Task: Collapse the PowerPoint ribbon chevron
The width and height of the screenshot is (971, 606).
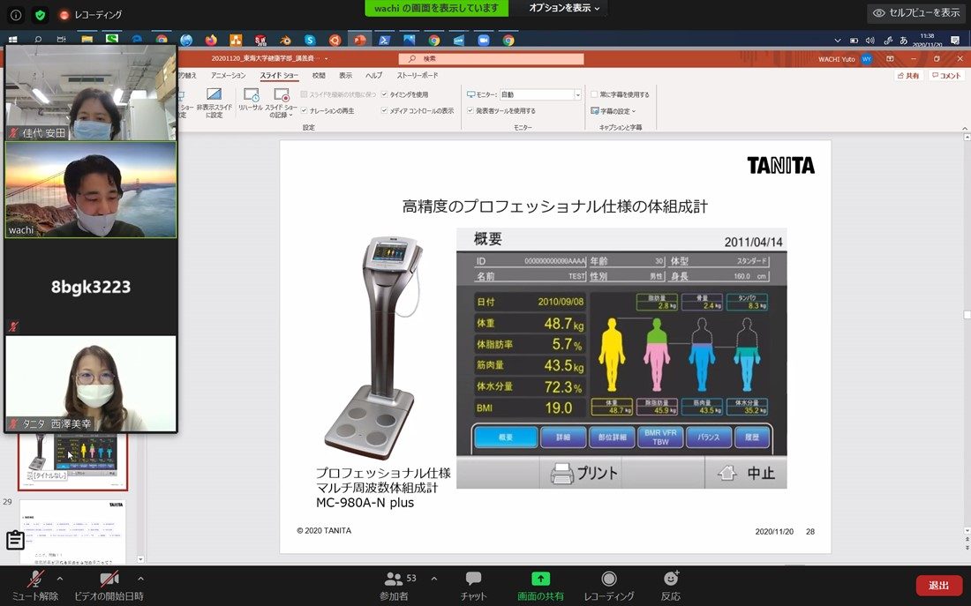Action: pos(964,128)
